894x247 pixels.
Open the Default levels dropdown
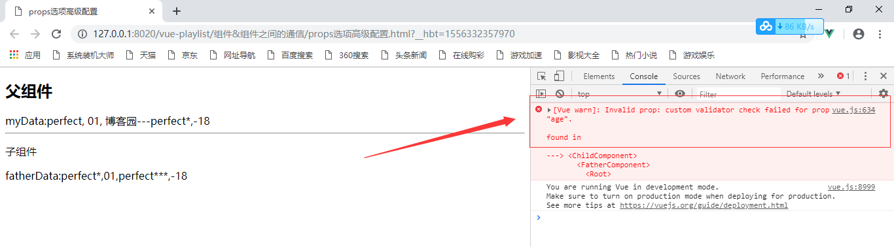click(814, 94)
